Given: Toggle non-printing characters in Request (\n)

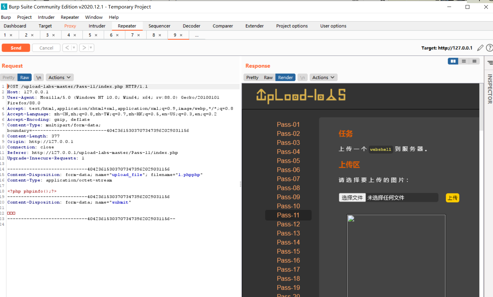Looking at the screenshot, I should coord(38,77).
